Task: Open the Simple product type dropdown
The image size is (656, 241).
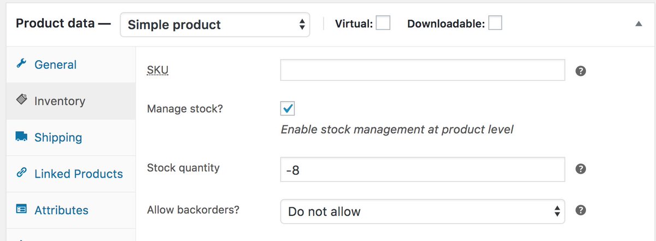Action: (215, 25)
